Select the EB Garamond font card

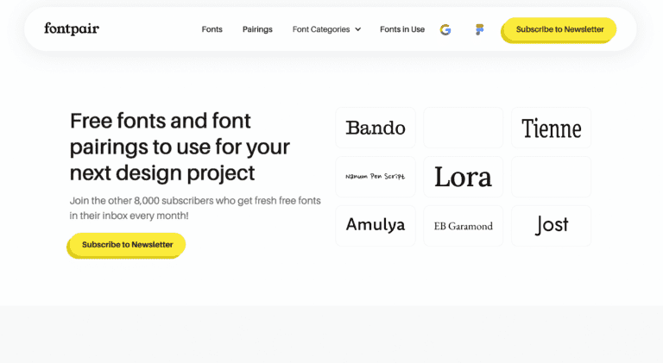tap(463, 226)
